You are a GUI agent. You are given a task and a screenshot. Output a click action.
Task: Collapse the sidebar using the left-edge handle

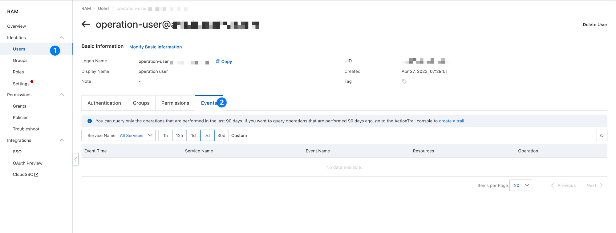click(x=75, y=159)
